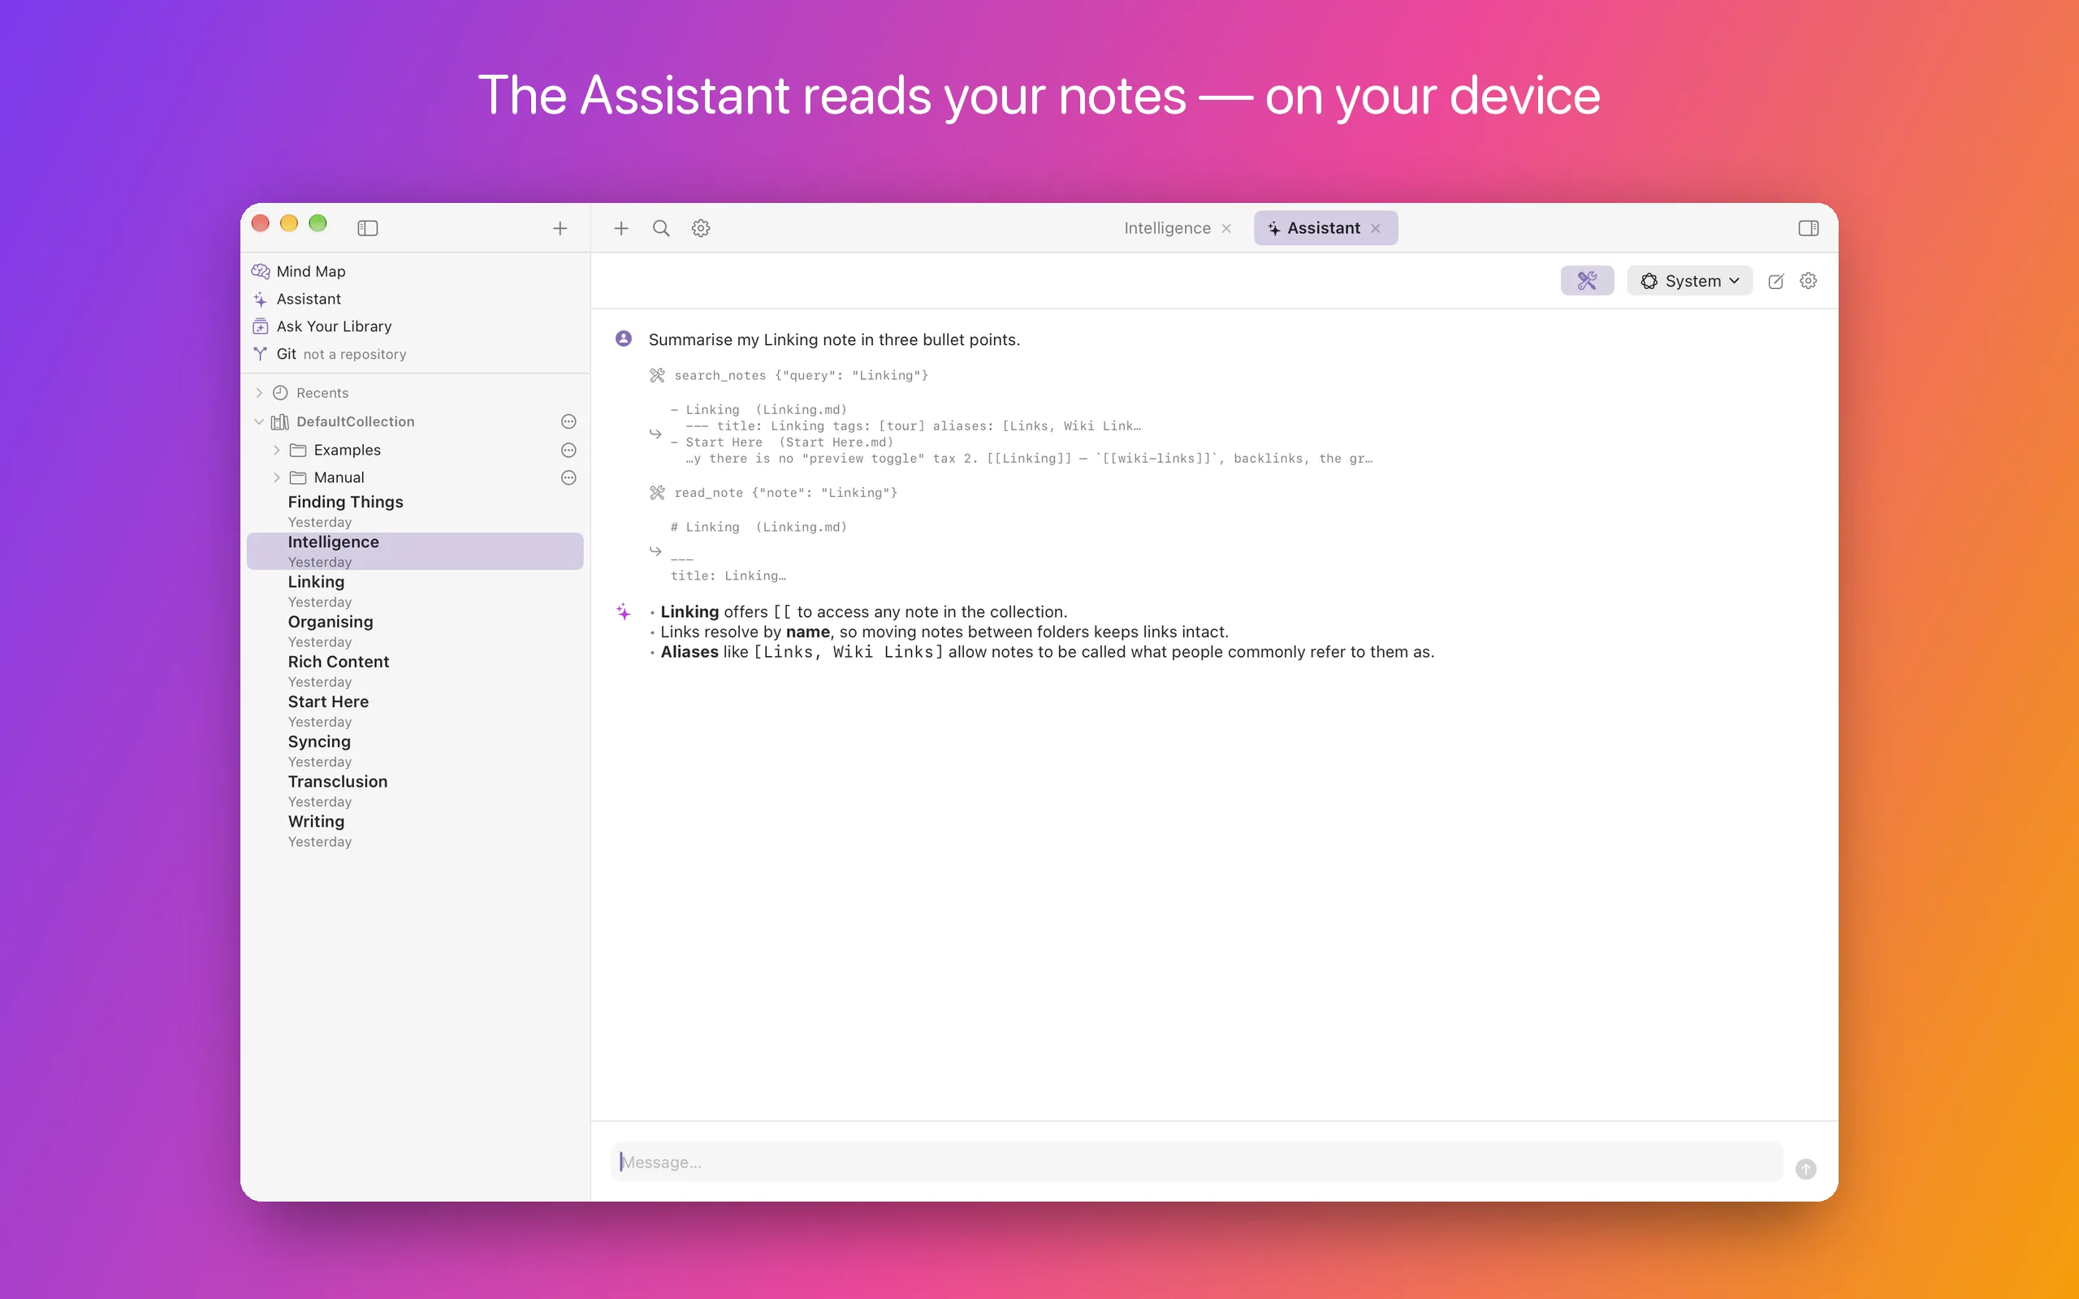This screenshot has height=1299, width=2079.
Task: Collapse the DefaultCollection chevron
Action: (258, 422)
